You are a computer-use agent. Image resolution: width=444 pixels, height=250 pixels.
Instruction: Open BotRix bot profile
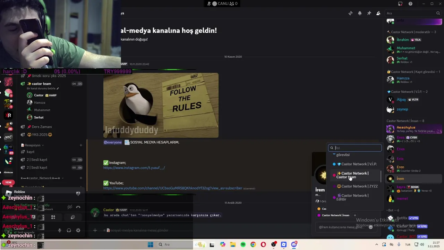click(413, 218)
